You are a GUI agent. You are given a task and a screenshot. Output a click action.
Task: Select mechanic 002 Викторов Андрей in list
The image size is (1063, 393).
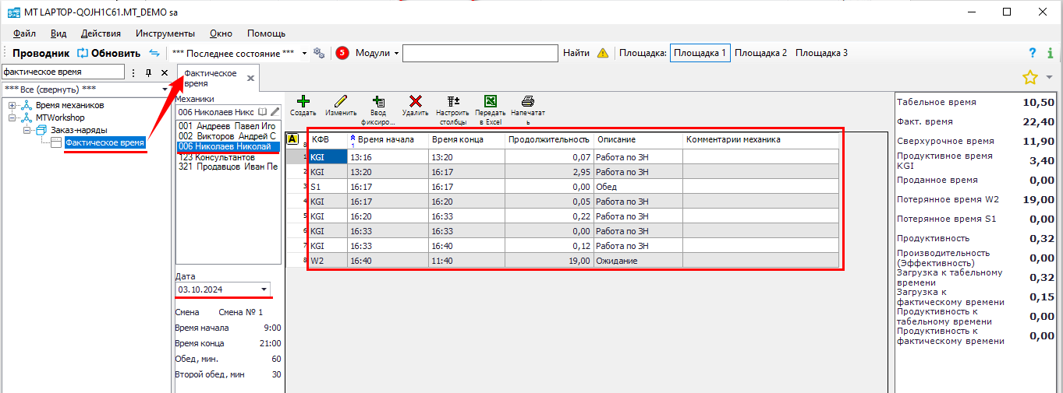click(x=226, y=136)
